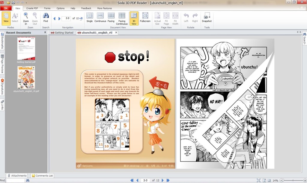The height and width of the screenshot is (183, 307).
Task: Decrease zoom with the slider minus button
Action: click(281, 181)
